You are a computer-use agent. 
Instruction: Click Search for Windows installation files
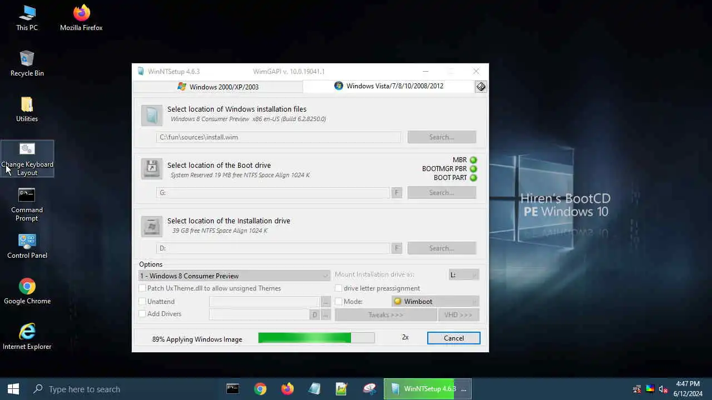(x=442, y=137)
